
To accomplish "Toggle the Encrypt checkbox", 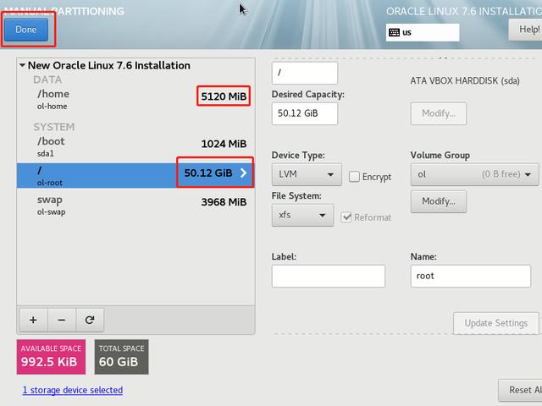I will (x=354, y=177).
